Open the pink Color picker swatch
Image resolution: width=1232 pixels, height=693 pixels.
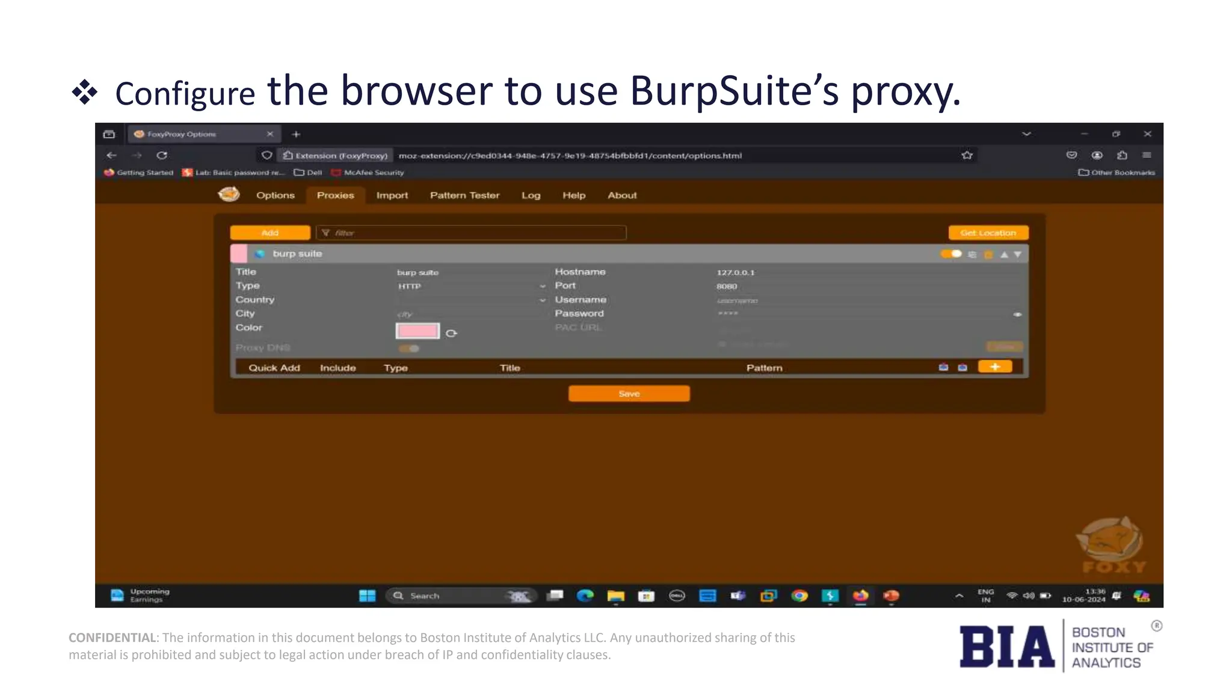pos(417,331)
